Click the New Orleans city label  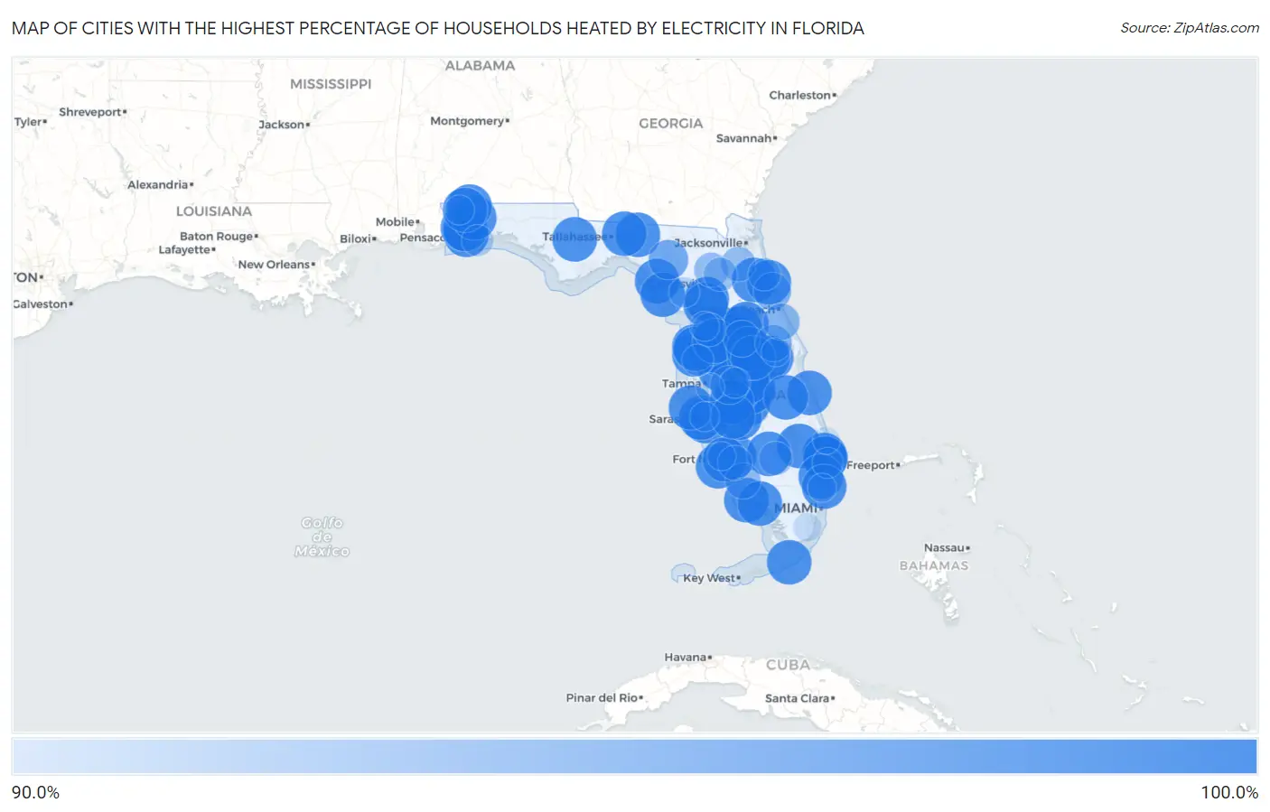tap(276, 265)
